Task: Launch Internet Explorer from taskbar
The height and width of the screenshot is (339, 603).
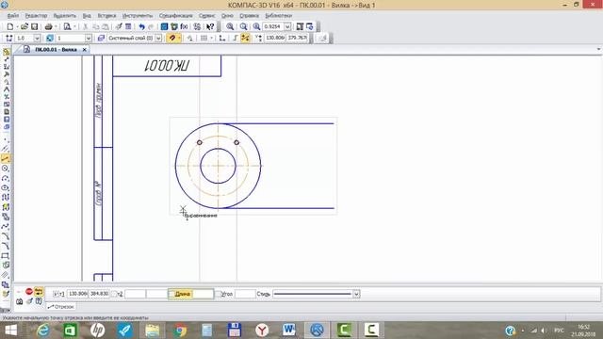Action: click(x=42, y=331)
